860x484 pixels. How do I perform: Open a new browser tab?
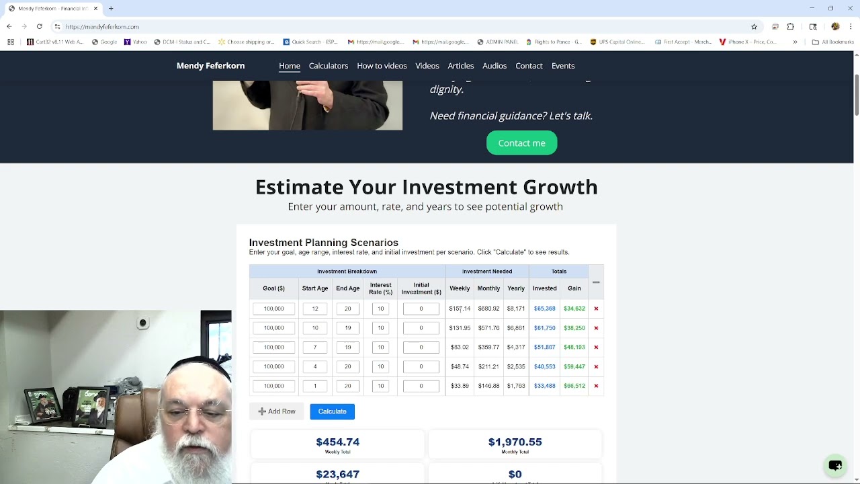111,8
